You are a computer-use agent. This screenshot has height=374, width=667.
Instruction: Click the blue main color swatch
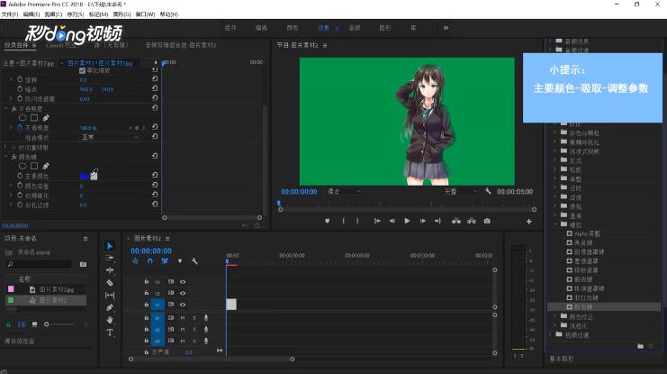(85, 176)
